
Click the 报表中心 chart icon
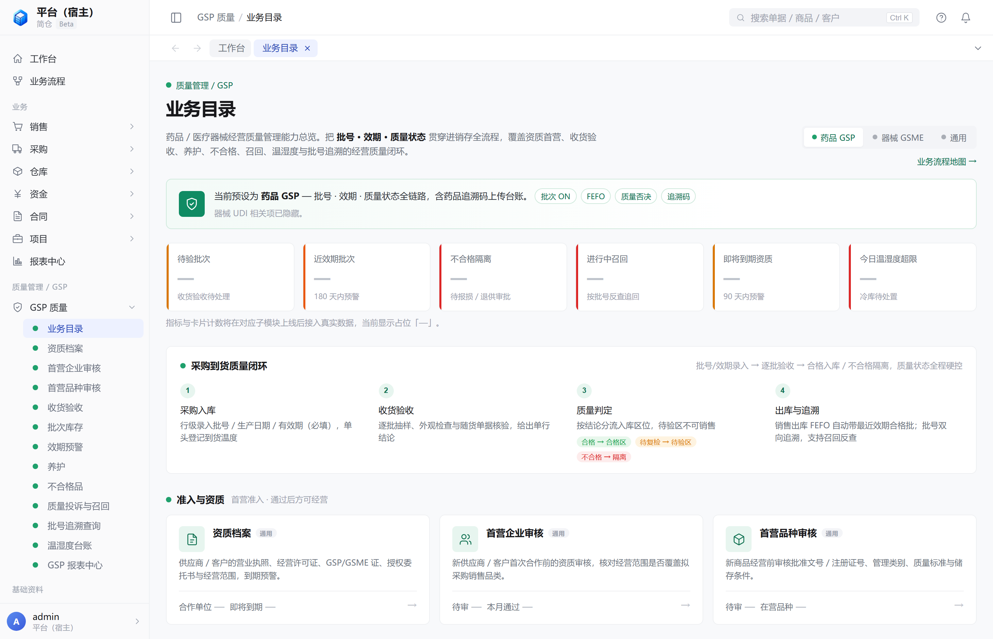point(17,261)
